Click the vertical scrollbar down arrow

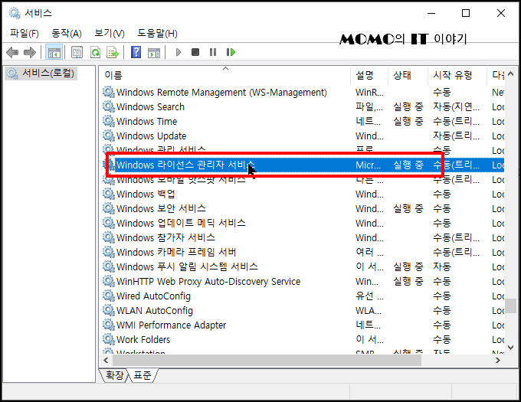[511, 348]
